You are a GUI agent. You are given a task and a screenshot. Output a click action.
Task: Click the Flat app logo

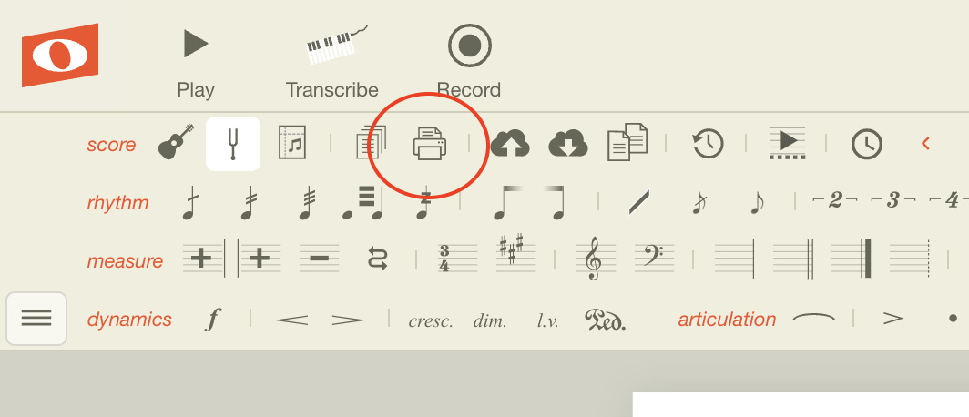click(60, 55)
